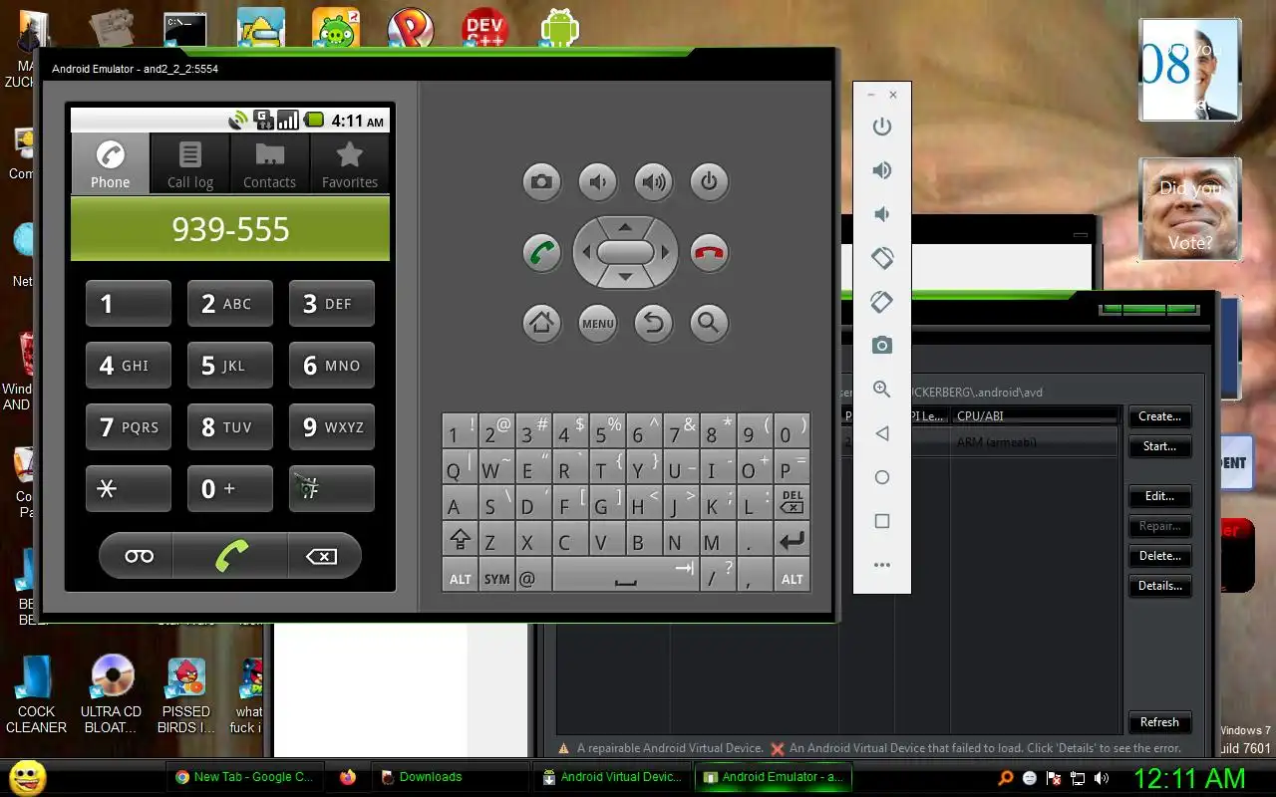Click Create... in AVD Manager

[1159, 416]
